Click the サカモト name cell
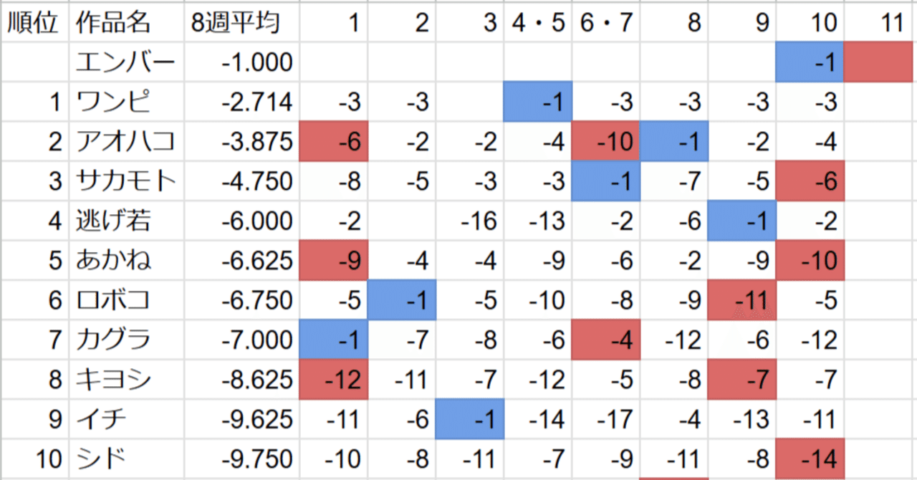 click(x=126, y=181)
